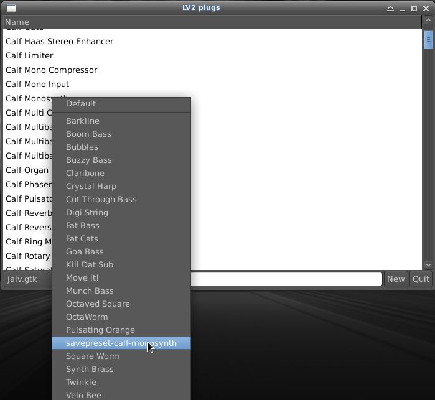
Task: Choose Square Worm preset
Action: pyautogui.click(x=121, y=356)
